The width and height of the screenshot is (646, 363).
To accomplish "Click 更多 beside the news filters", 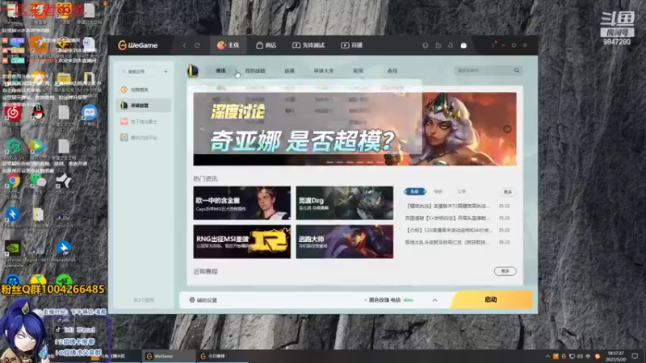I will point(508,192).
